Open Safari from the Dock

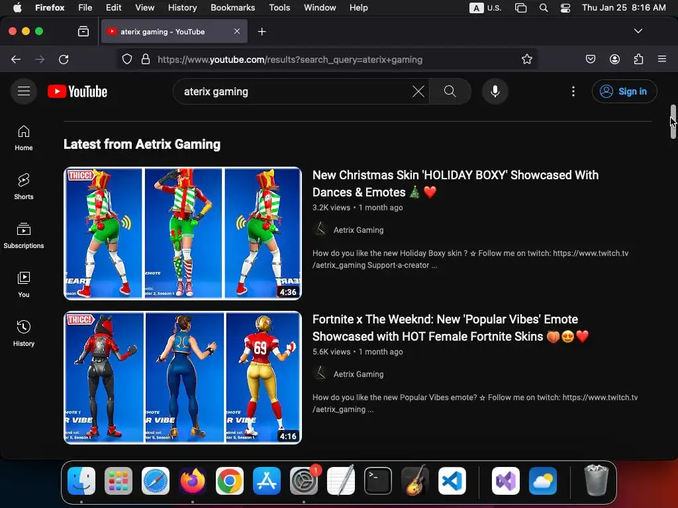(155, 481)
